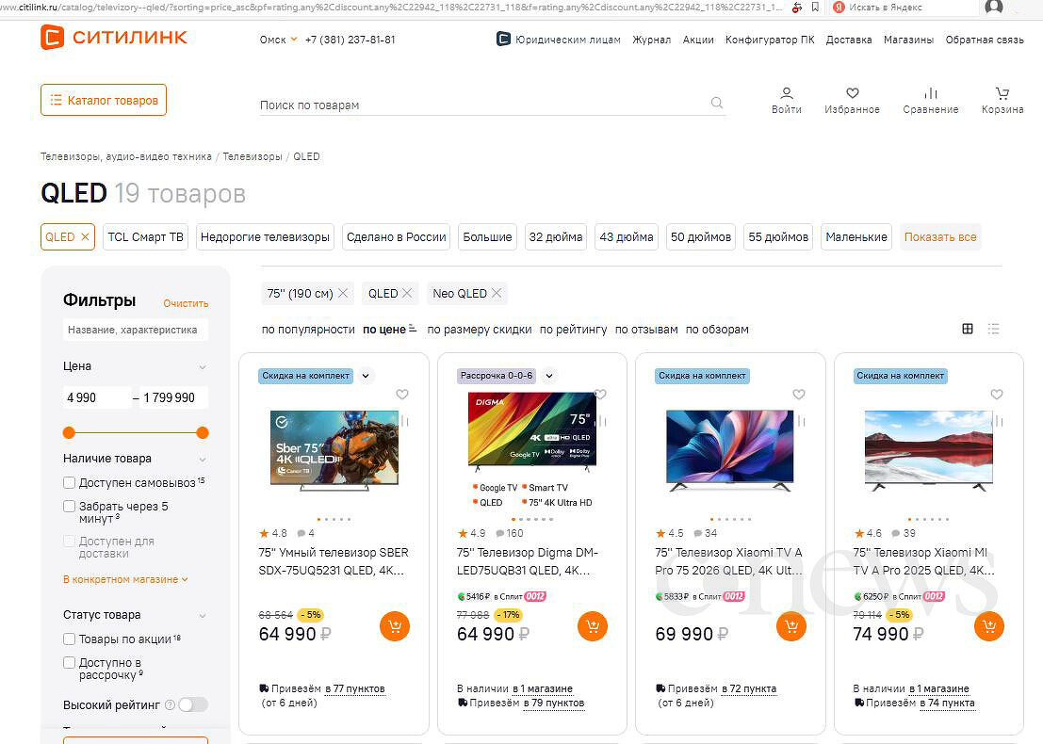The image size is (1043, 744).
Task: Expand the Омск city dropdown
Action: (x=279, y=40)
